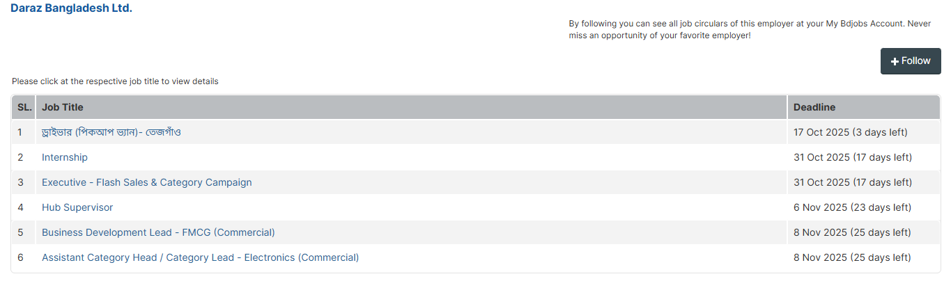Open the Internship job posting
The height and width of the screenshot is (281, 951).
[65, 157]
